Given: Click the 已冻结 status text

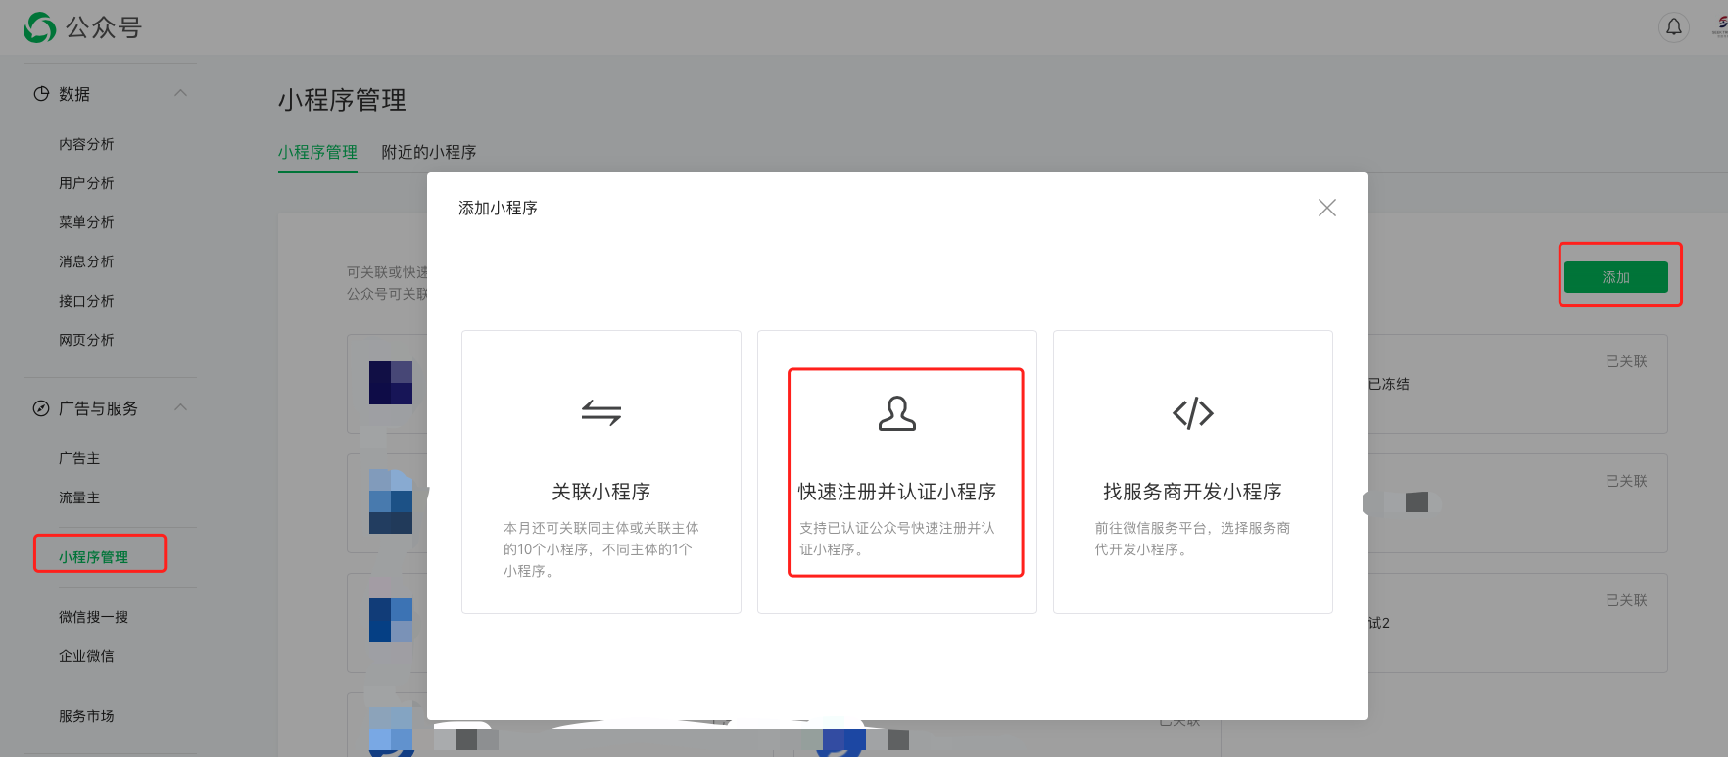Looking at the screenshot, I should 1388,384.
